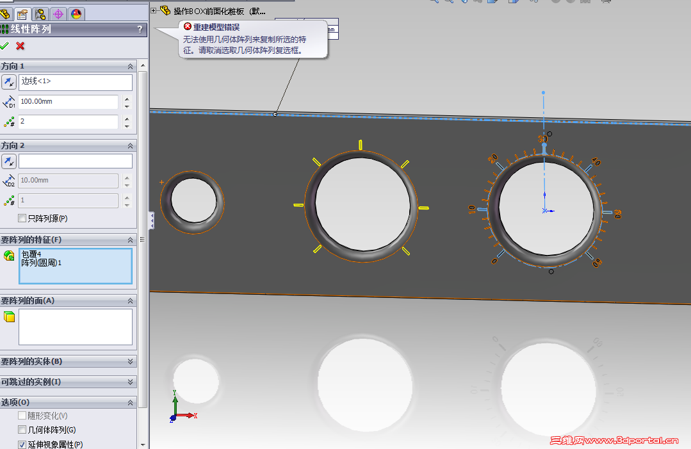The width and height of the screenshot is (691, 449).
Task: Collapse the 要阵列的特征 section
Action: pos(131,240)
